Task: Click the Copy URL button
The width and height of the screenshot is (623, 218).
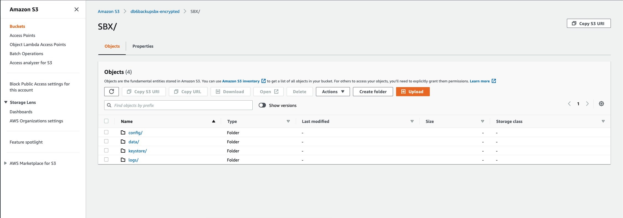Action: click(188, 91)
